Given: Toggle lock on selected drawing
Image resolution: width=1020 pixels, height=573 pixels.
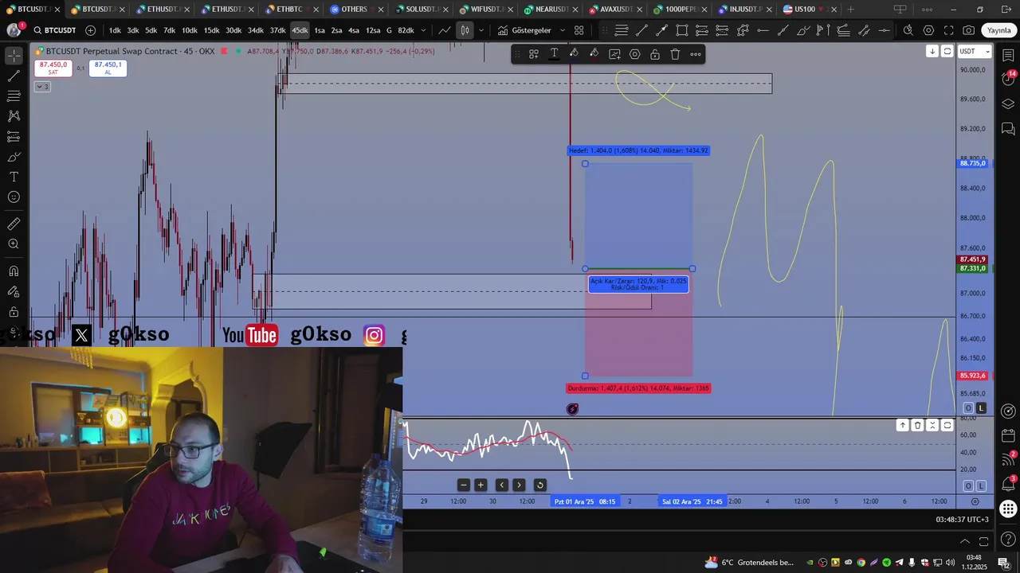Looking at the screenshot, I should click(x=655, y=54).
